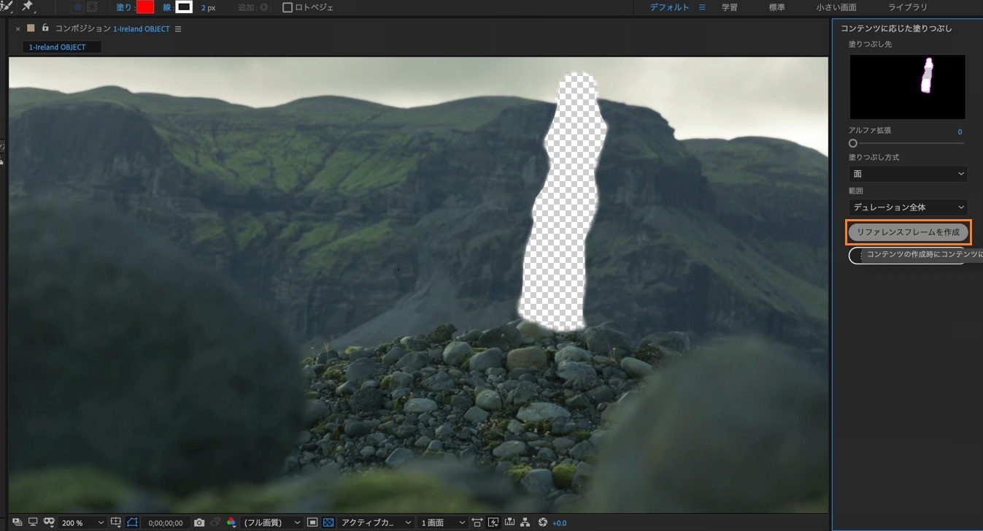983x531 pixels.
Task: Select the Puppet Pin tool
Action: [28, 7]
